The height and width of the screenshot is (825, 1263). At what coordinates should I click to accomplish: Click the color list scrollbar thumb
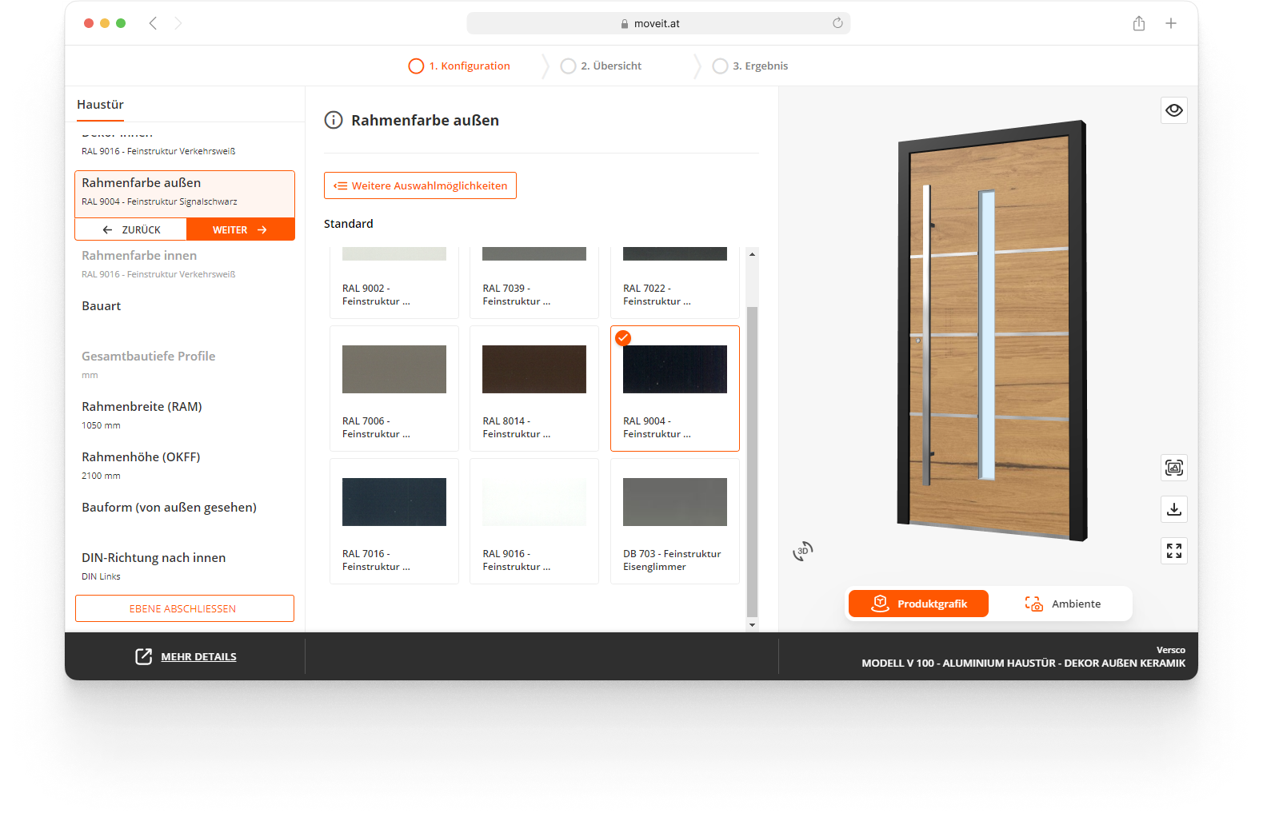click(752, 462)
